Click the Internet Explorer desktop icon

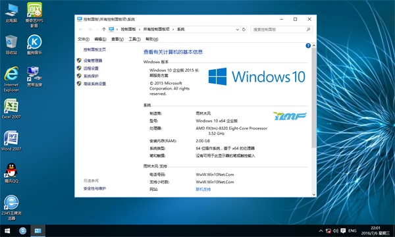pyautogui.click(x=11, y=79)
